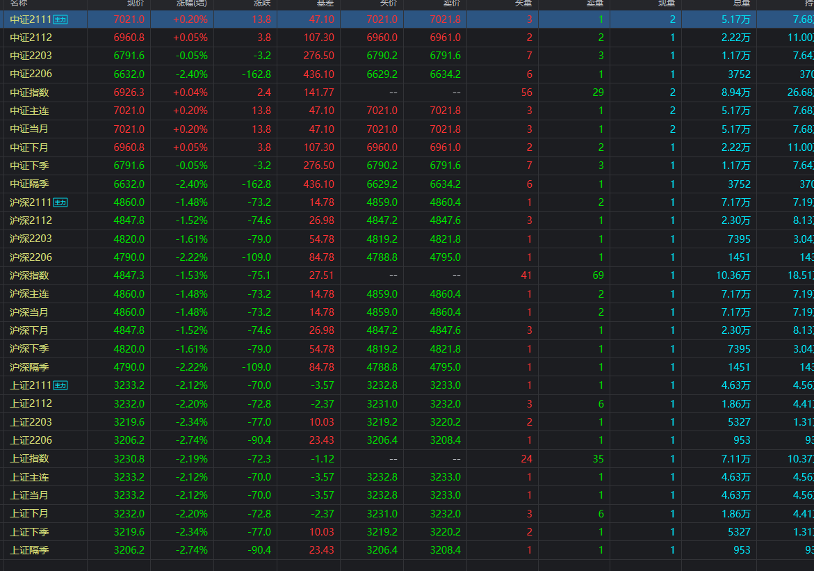Screen dimensions: 814x571
Task: Select the 沪深指数 row
Action: click(x=29, y=275)
